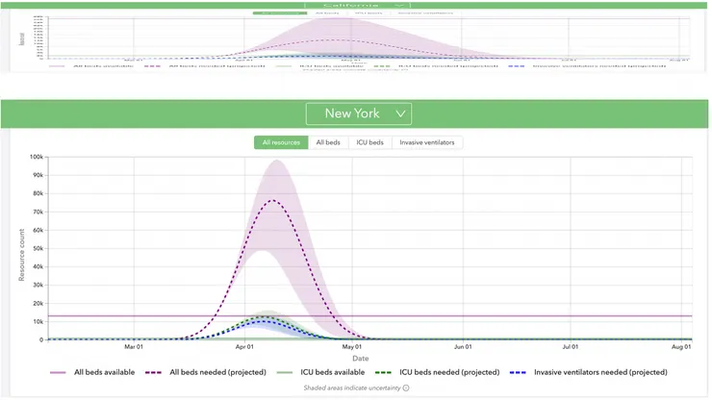Click the Aug 01 x-axis label

681,347
